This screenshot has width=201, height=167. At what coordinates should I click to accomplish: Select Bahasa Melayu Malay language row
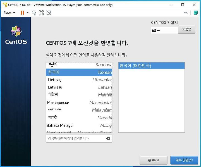point(79,125)
